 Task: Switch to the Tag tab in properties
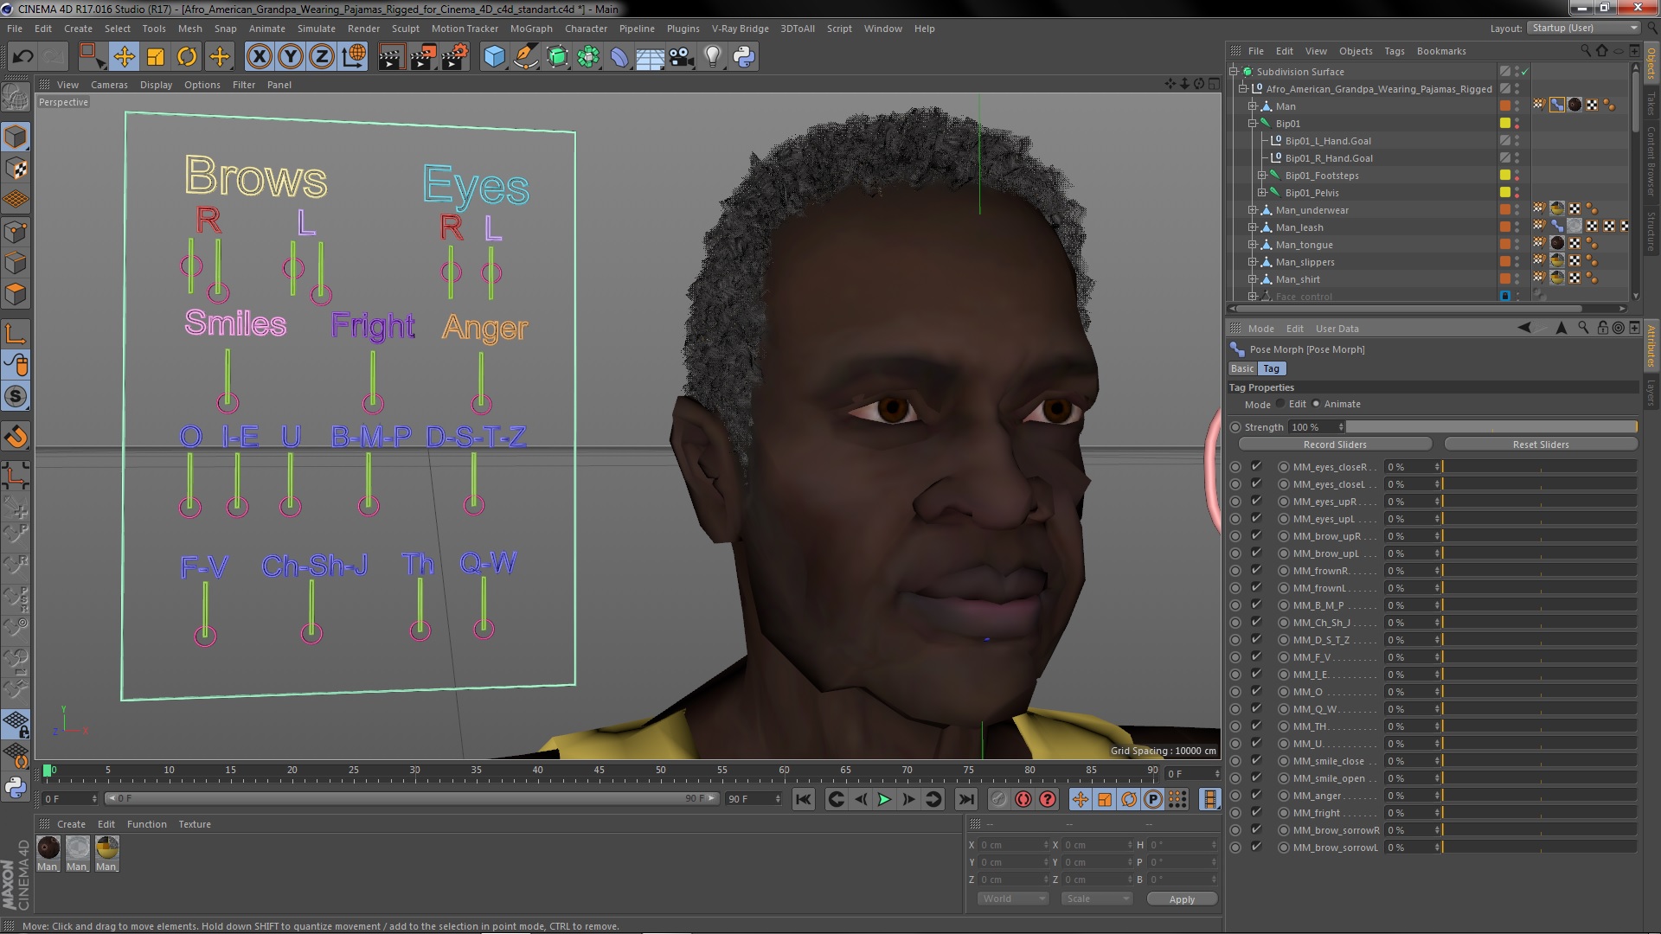[x=1271, y=368]
